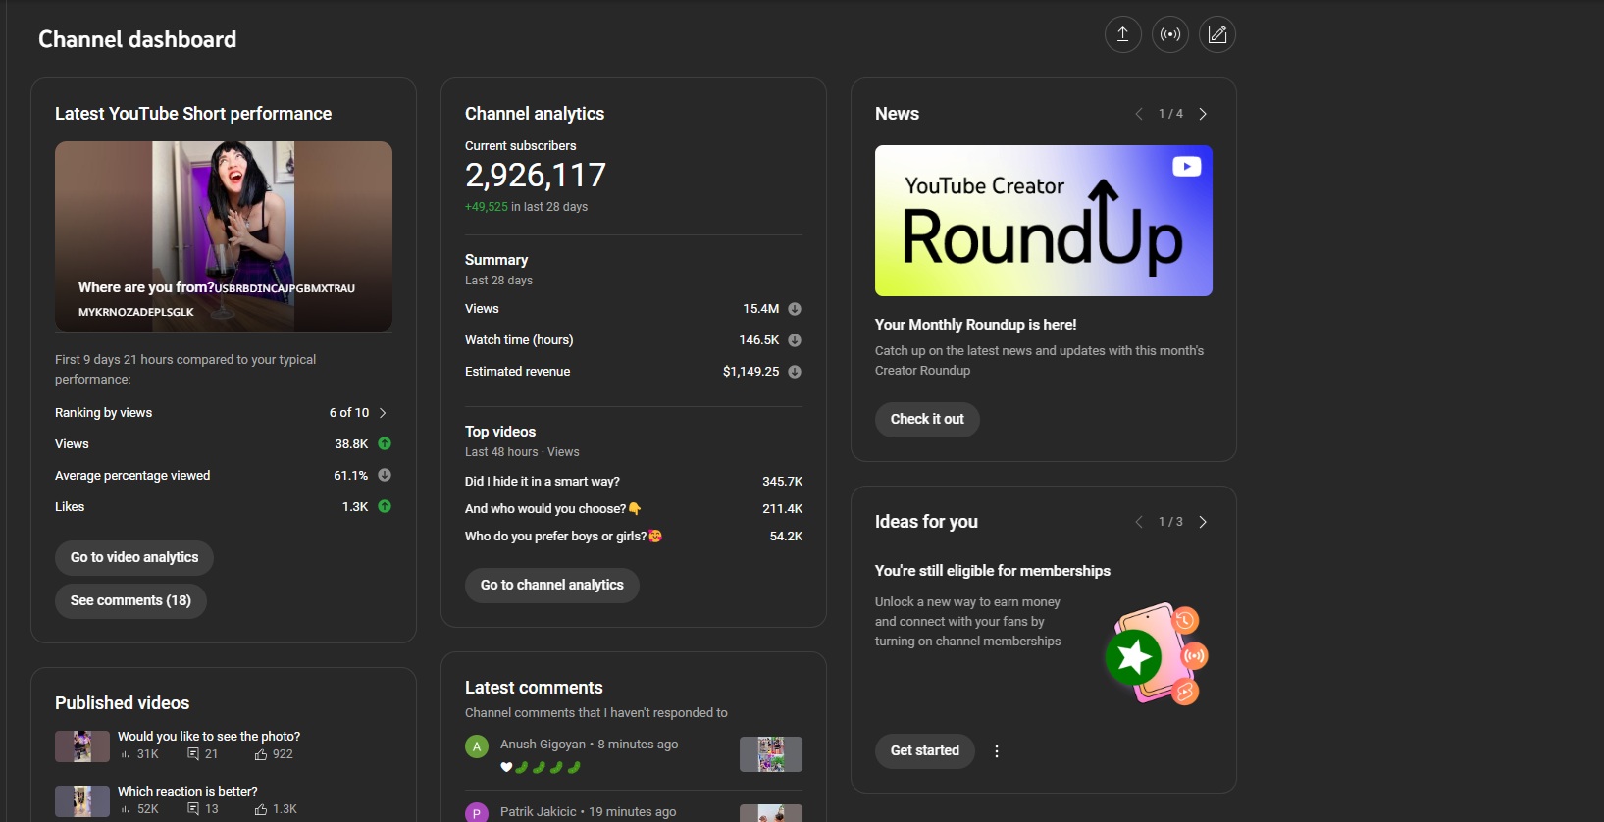Click Go to channel analytics button
This screenshot has height=822, width=1604.
(x=552, y=585)
